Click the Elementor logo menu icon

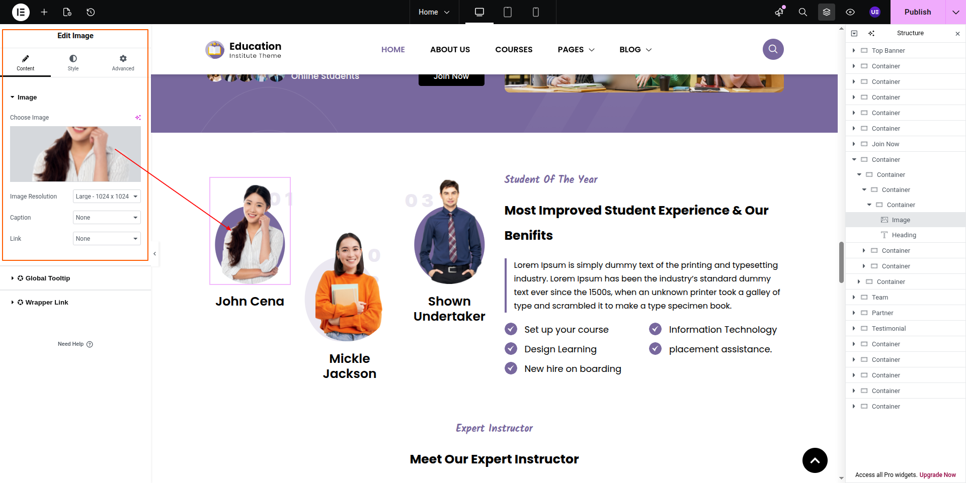coord(21,12)
